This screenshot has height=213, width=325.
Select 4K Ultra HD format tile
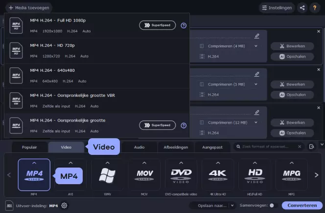(x=218, y=175)
